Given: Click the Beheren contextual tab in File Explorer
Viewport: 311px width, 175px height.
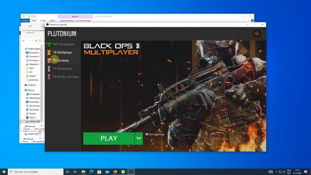Looking at the screenshot, I should (75, 17).
